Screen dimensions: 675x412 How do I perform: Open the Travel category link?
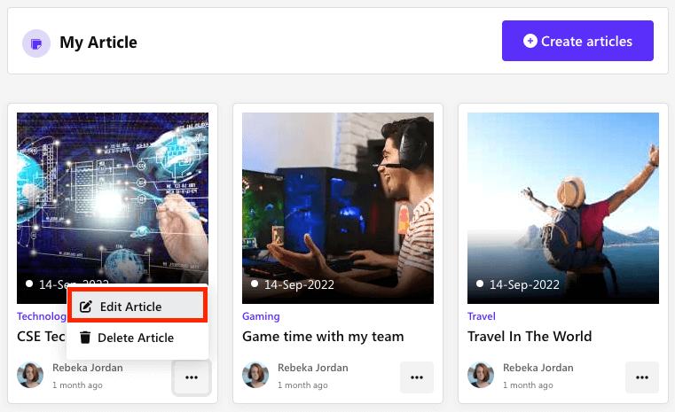pos(482,316)
